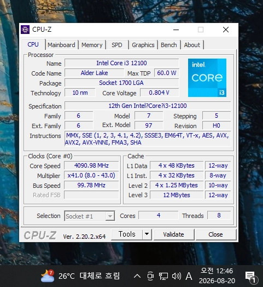Click the Code Name value 'Alder Lake'
263x287 pixels.
point(94,73)
